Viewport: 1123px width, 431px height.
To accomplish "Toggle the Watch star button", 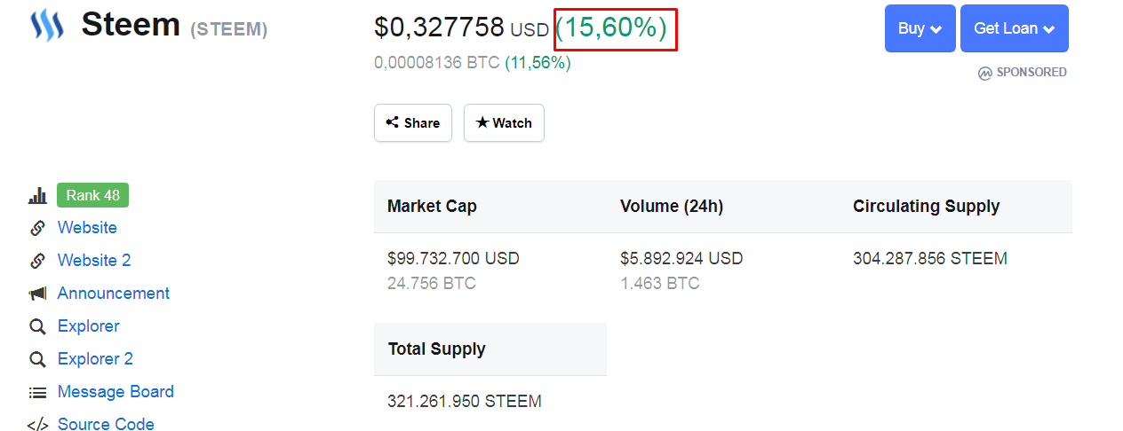I will [x=504, y=122].
